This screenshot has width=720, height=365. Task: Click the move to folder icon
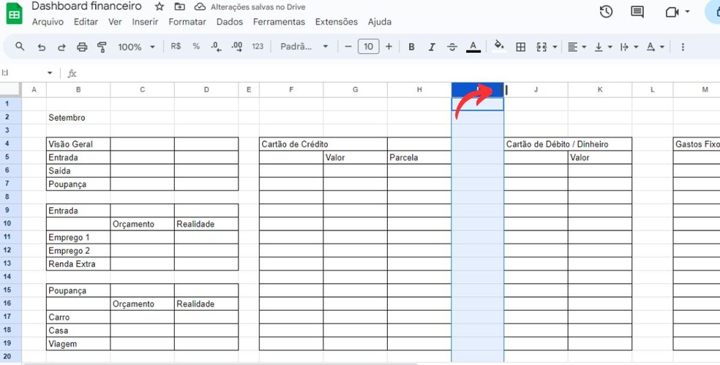(180, 7)
